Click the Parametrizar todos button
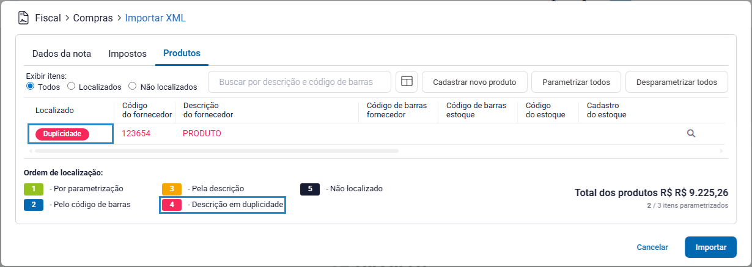Viewport: 752px width, 267px height. click(576, 82)
